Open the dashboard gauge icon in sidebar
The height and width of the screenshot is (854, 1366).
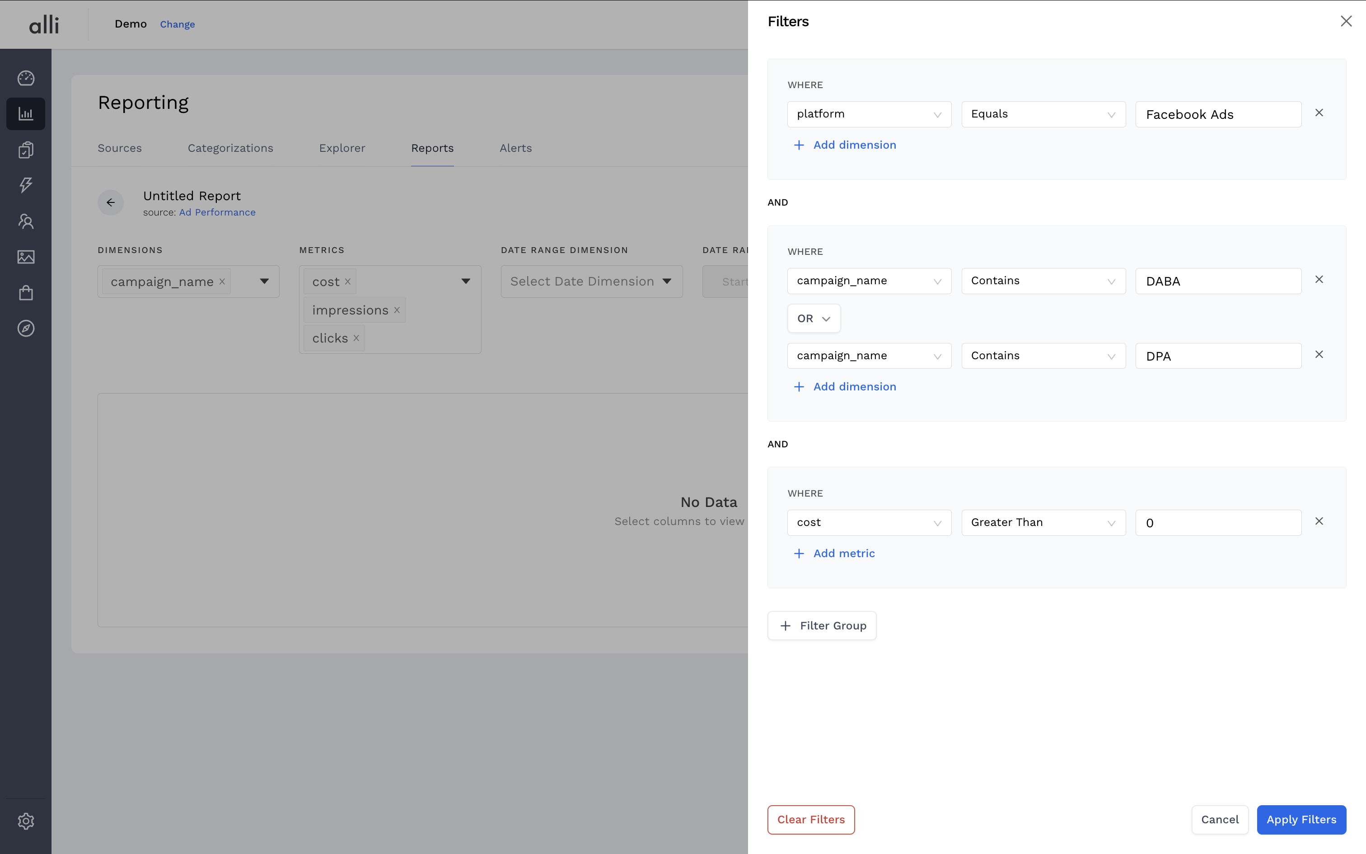click(26, 78)
